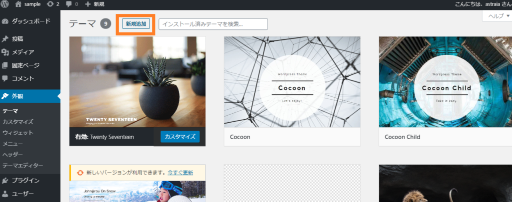The height and width of the screenshot is (202, 512).
Task: Click the 新規追加 button
Action: coord(136,24)
